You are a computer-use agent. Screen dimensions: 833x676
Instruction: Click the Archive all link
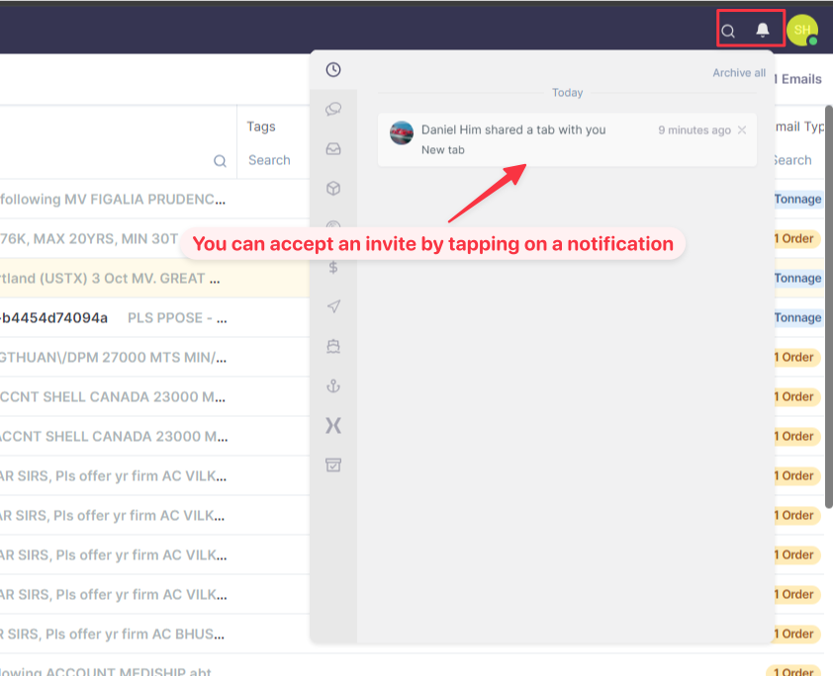point(739,73)
